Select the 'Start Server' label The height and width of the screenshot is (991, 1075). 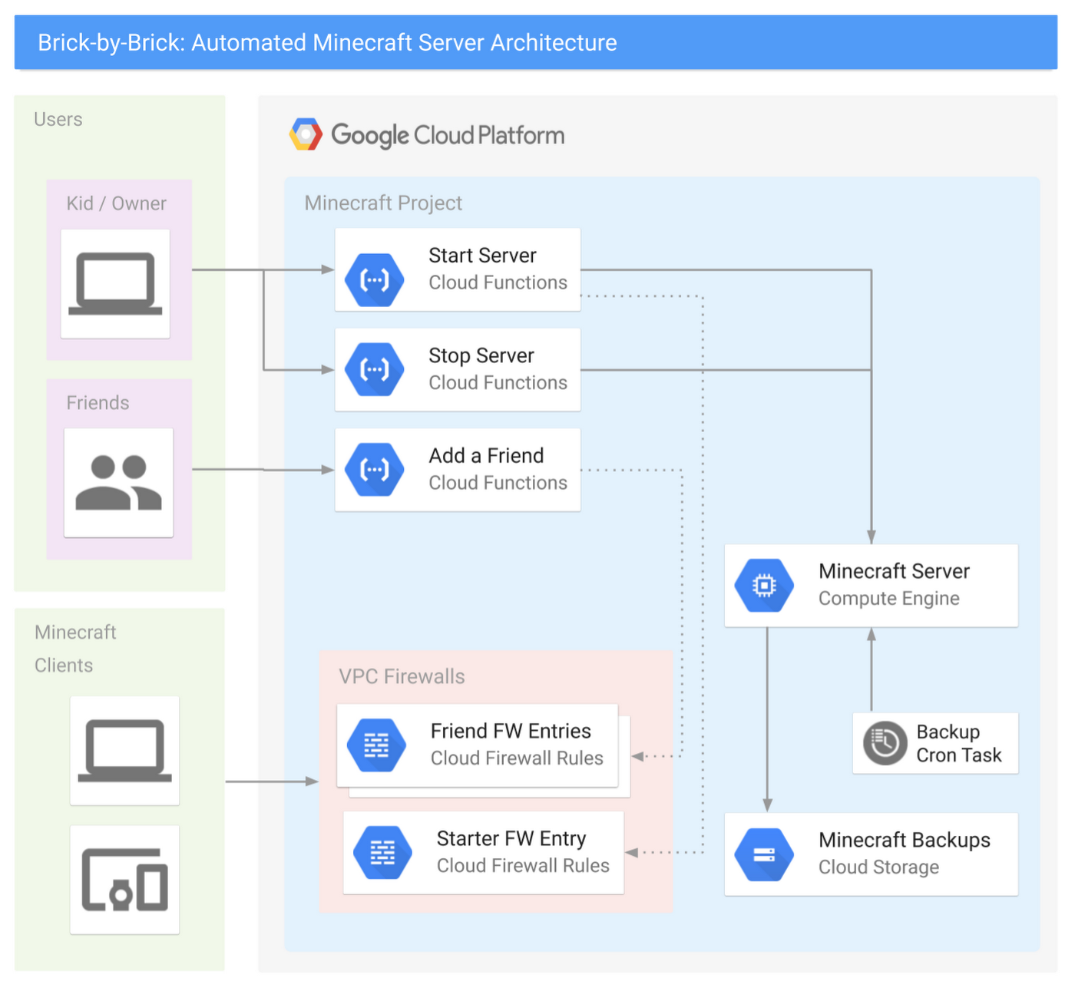pyautogui.click(x=482, y=256)
